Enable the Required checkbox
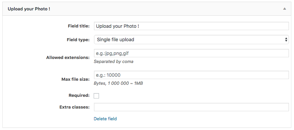This screenshot has height=130, width=294. point(96,96)
